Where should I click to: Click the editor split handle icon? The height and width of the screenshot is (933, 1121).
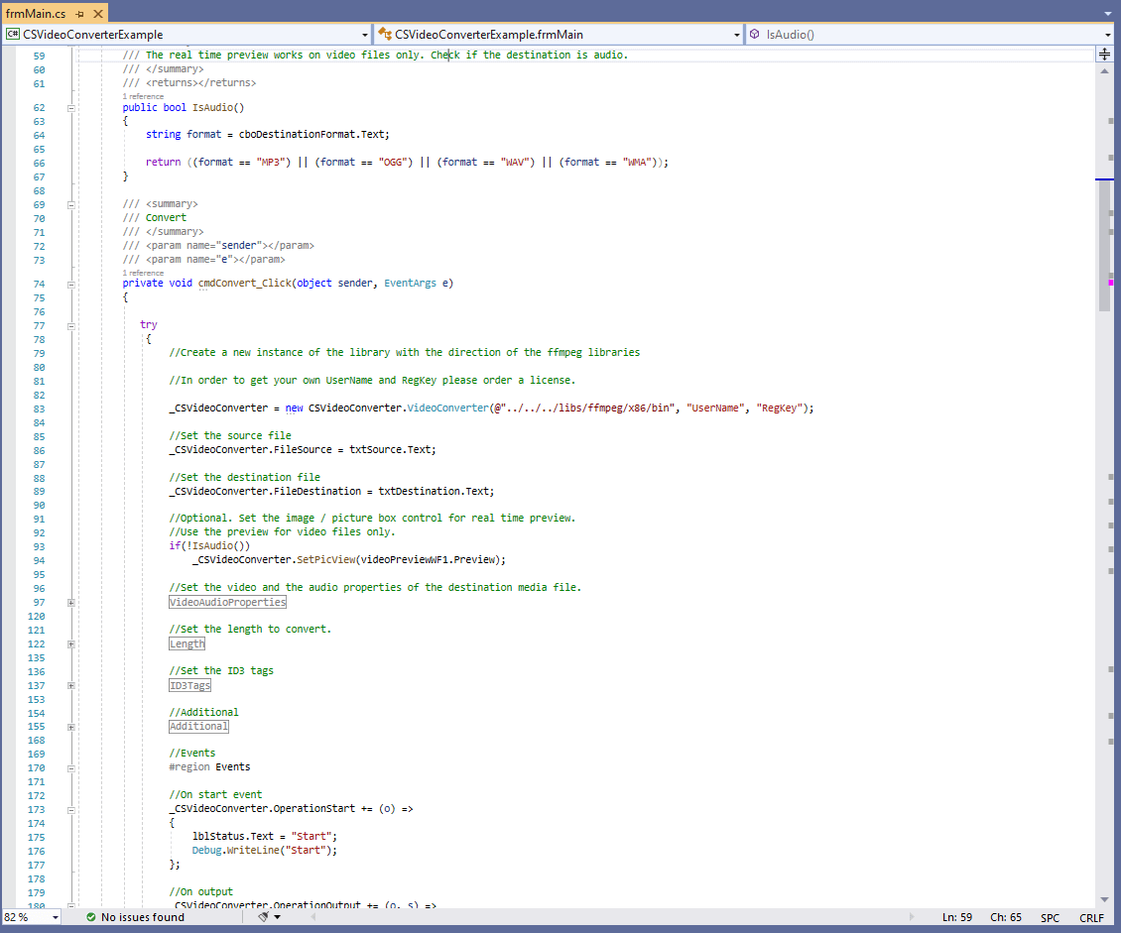[x=1104, y=55]
